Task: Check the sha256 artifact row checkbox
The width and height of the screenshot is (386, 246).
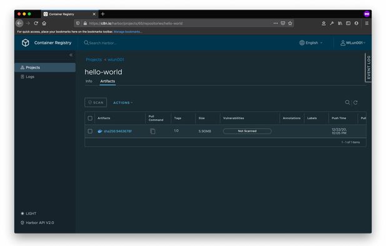Action: pyautogui.click(x=90, y=131)
